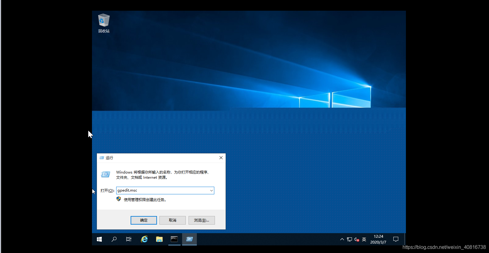Screen dimensions: 489x253
Task: Click the taskbar search magnifier icon
Action: [x=114, y=239]
